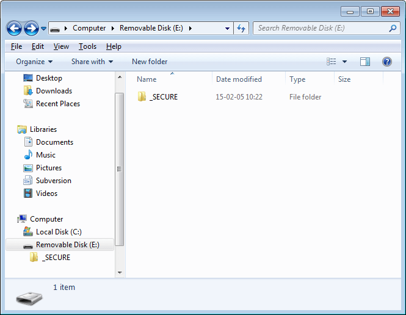Screen dimensions: 406x315
Task: Click the Share with button
Action: (x=92, y=62)
